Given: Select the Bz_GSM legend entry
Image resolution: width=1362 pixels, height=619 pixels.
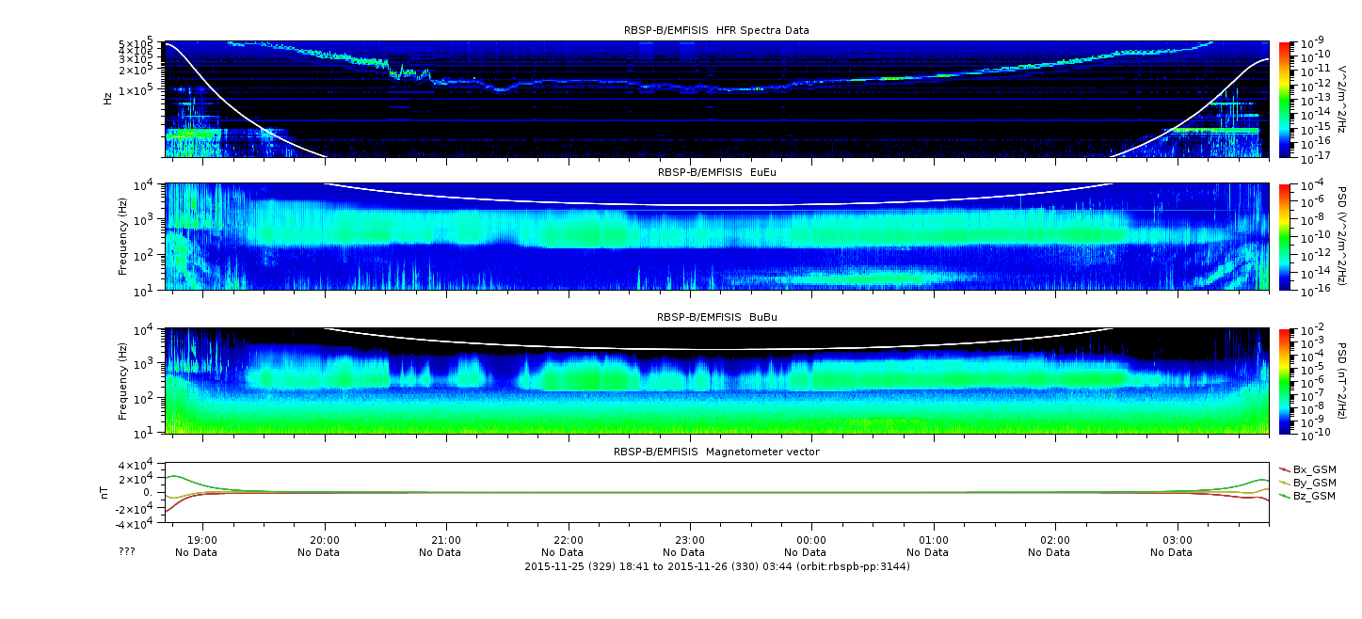Looking at the screenshot, I should (1307, 496).
